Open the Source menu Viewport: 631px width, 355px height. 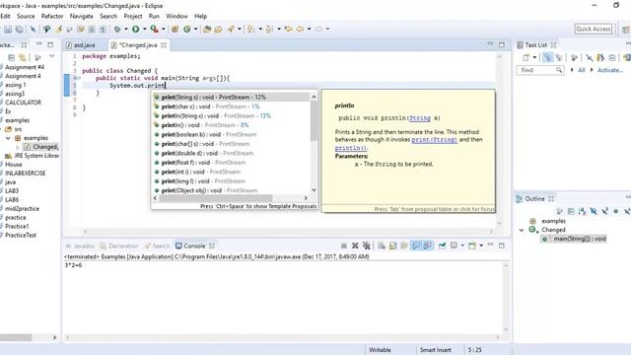click(x=26, y=16)
